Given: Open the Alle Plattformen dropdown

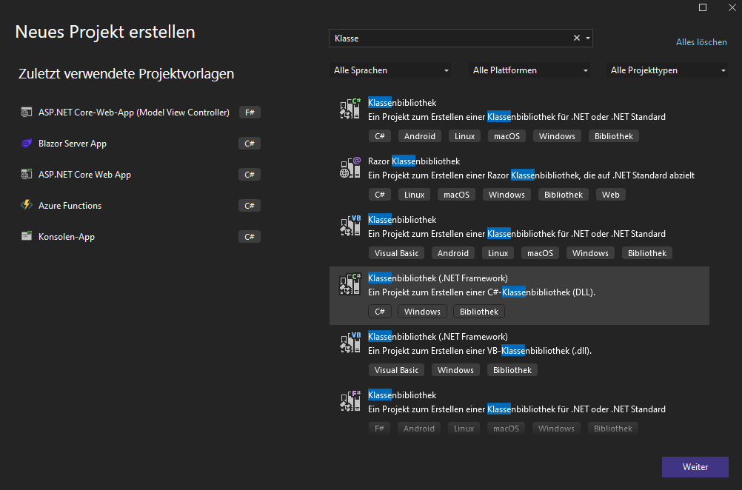Looking at the screenshot, I should coord(531,70).
